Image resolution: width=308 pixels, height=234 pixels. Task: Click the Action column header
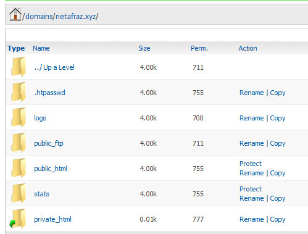pos(248,48)
